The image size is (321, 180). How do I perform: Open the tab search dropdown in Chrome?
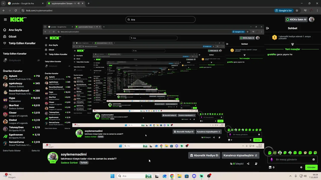coord(3,3)
